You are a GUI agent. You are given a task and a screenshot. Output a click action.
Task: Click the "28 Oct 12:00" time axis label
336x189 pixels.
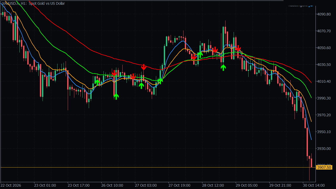213,185
